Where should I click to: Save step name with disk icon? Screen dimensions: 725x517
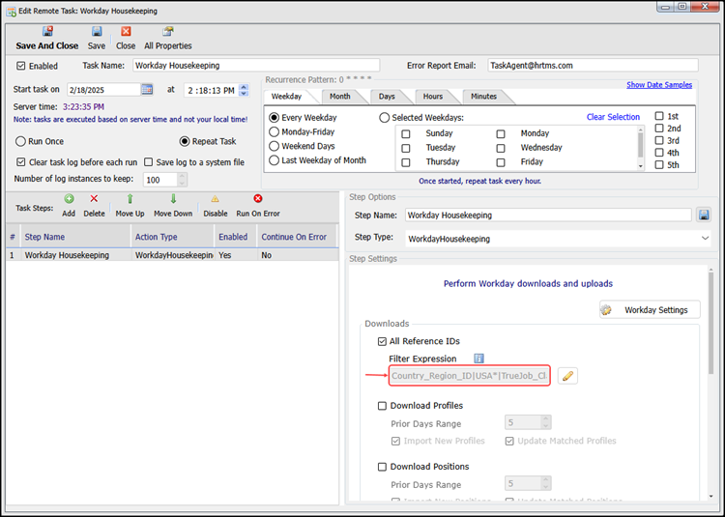704,215
